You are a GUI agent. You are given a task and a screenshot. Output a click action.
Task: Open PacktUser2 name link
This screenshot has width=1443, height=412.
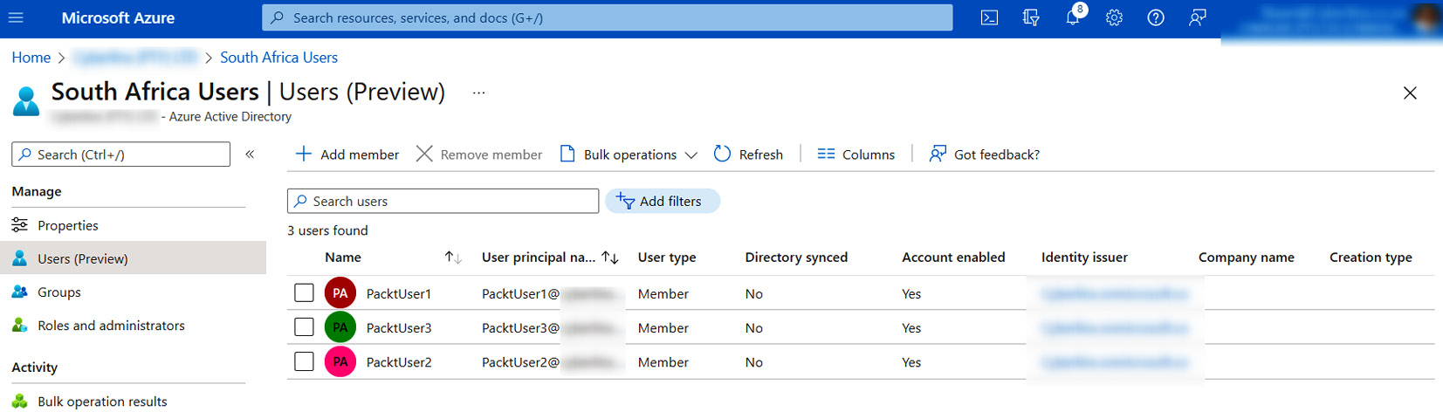[399, 361]
